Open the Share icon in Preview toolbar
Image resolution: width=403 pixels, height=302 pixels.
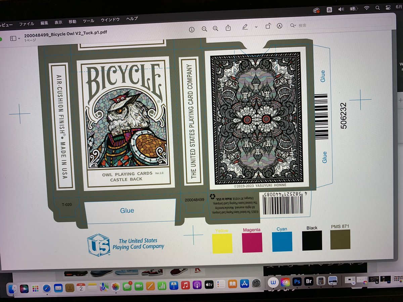click(x=228, y=28)
